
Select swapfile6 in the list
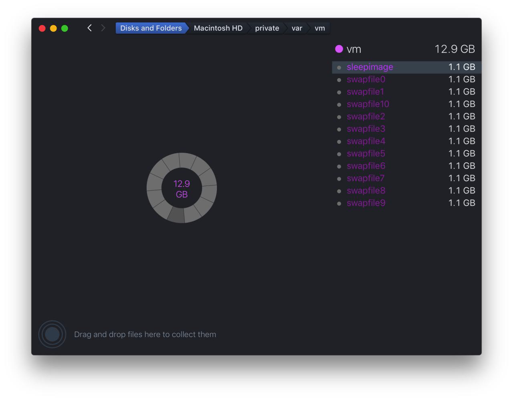click(406, 166)
